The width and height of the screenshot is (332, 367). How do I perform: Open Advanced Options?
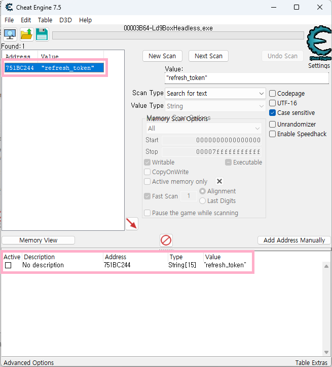click(28, 362)
